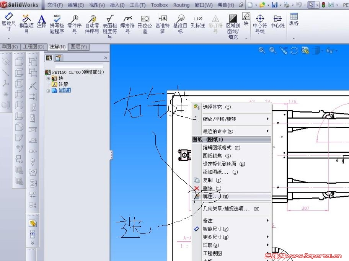Choose 复制 (J) in context menu
The image size is (349, 261).
coord(232,180)
